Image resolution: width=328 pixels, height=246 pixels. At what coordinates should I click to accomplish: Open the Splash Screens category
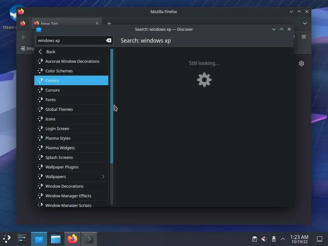coord(71,158)
